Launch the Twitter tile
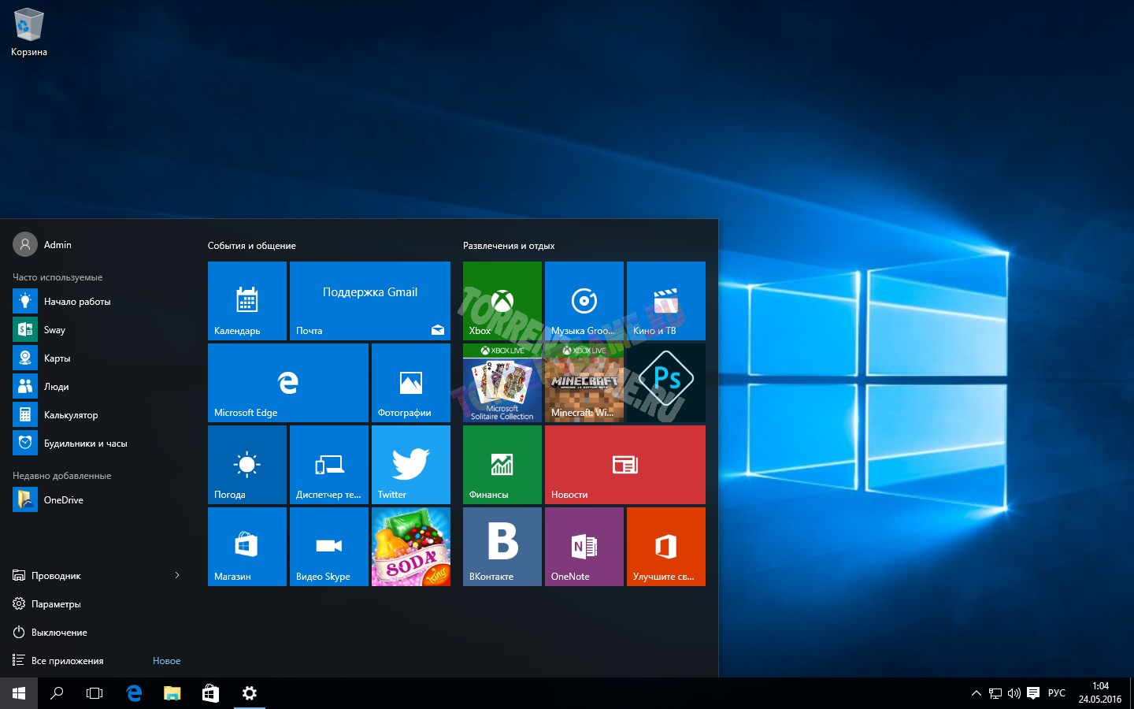The width and height of the screenshot is (1134, 709). pyautogui.click(x=410, y=465)
